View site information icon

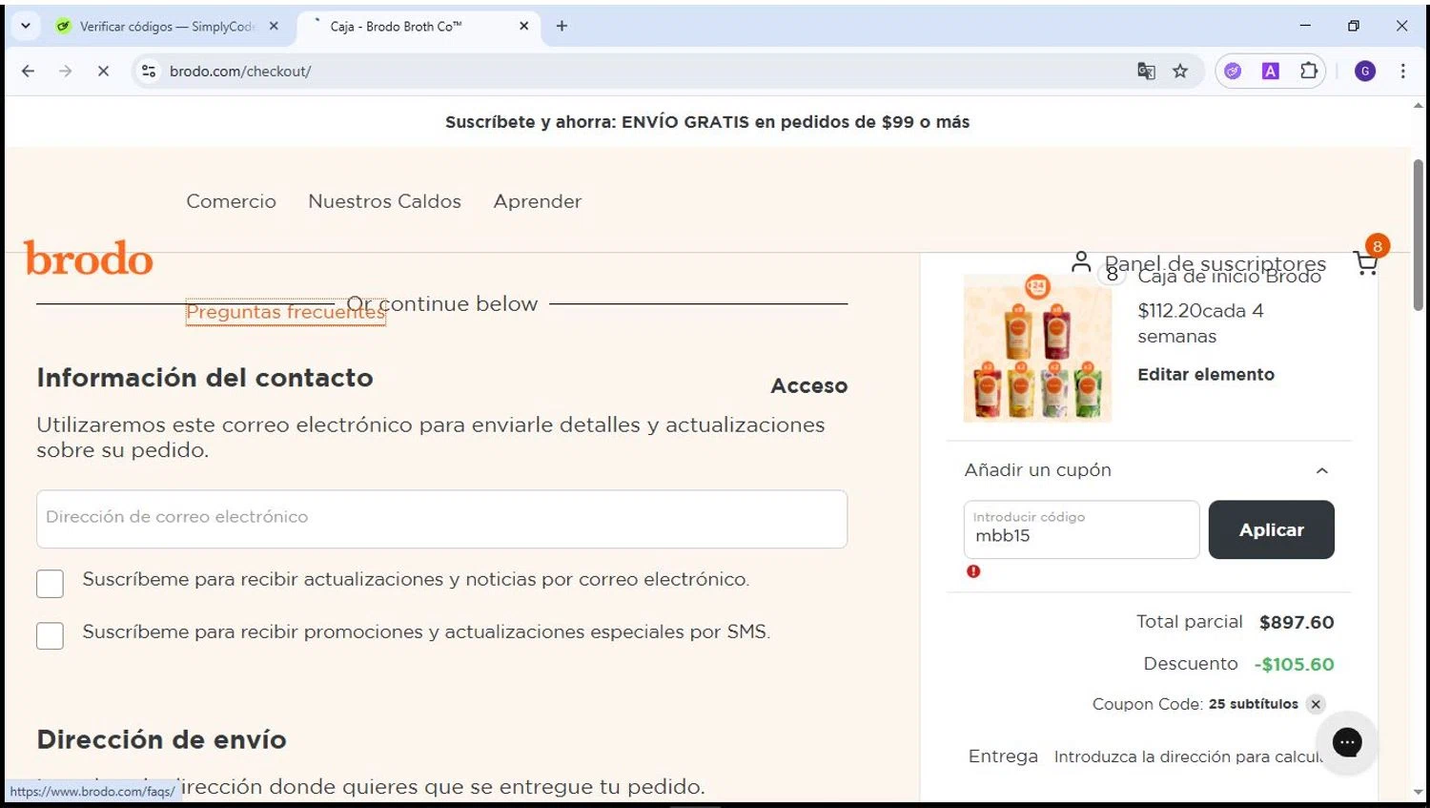click(149, 71)
